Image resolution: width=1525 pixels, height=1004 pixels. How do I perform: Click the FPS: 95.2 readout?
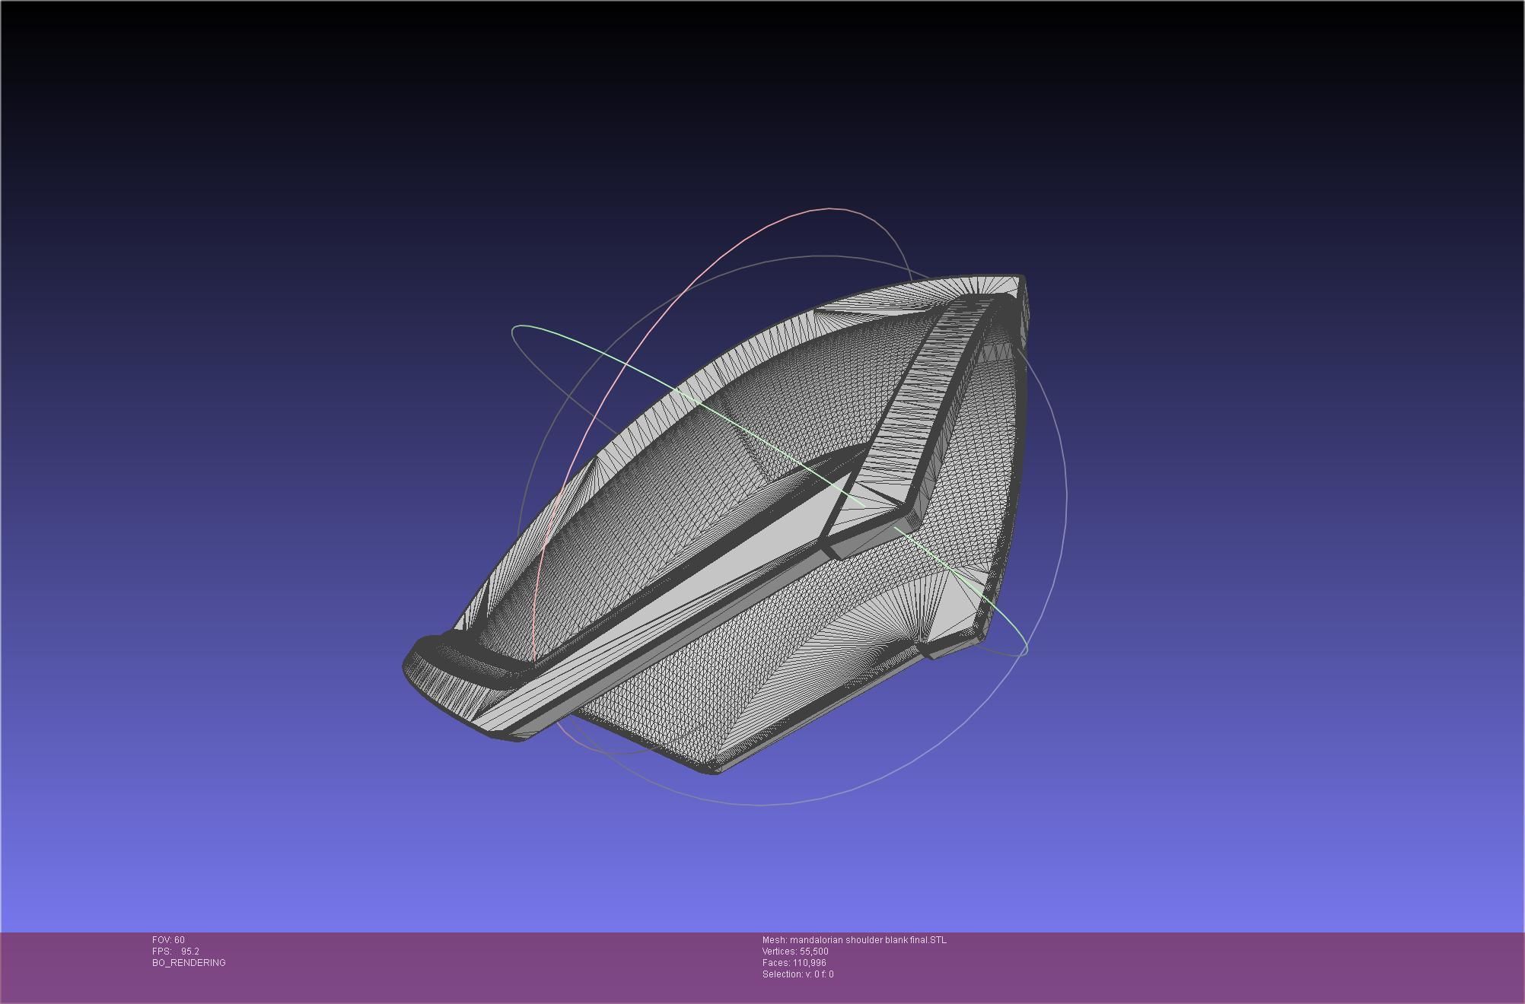176,952
